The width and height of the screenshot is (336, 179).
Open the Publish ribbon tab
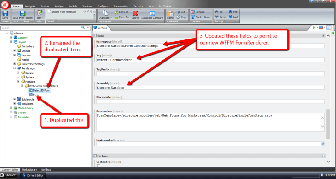point(73,6)
